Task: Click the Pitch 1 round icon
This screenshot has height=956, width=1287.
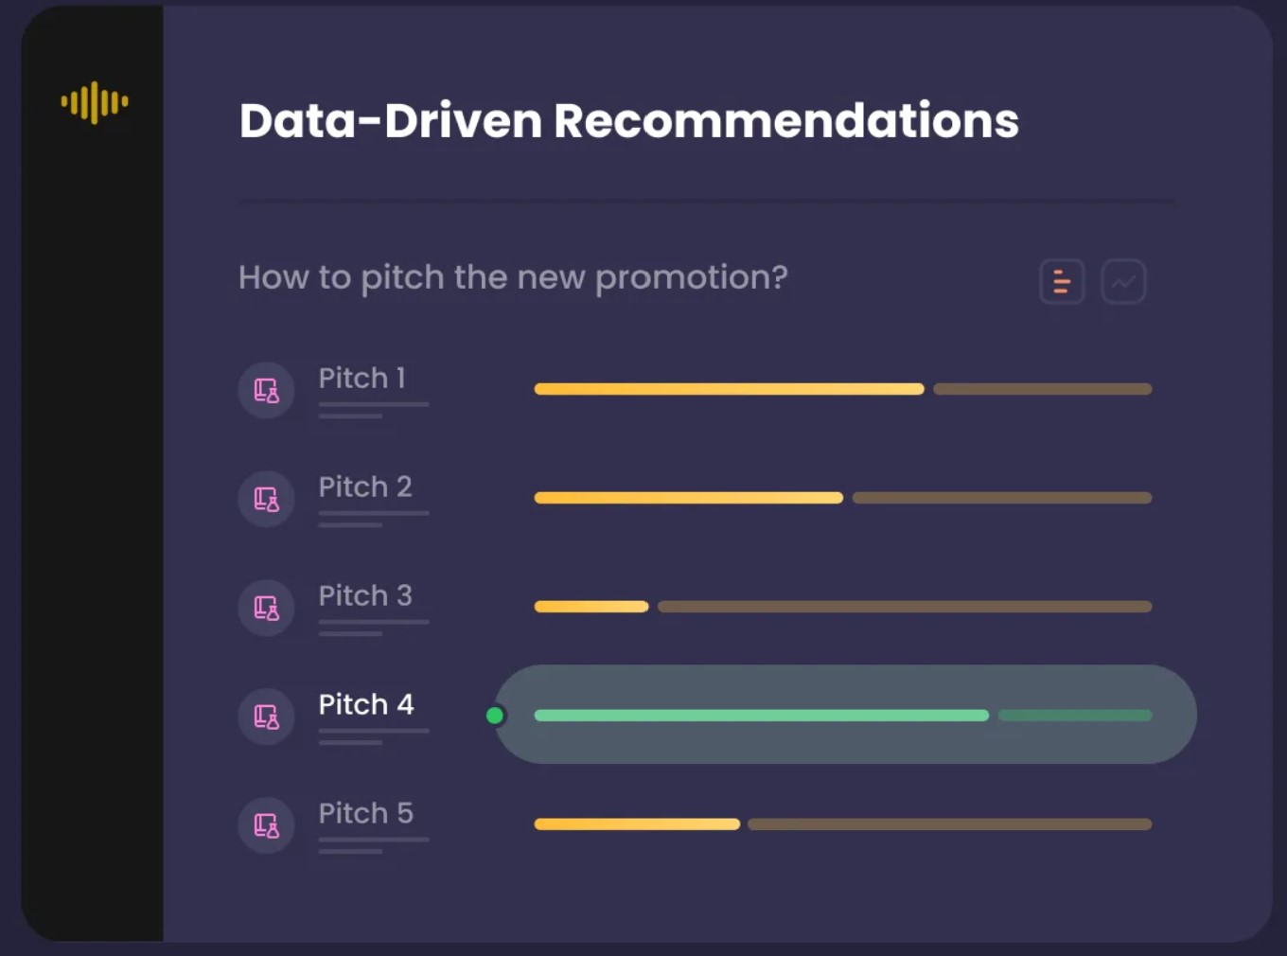Action: pyautogui.click(x=266, y=390)
